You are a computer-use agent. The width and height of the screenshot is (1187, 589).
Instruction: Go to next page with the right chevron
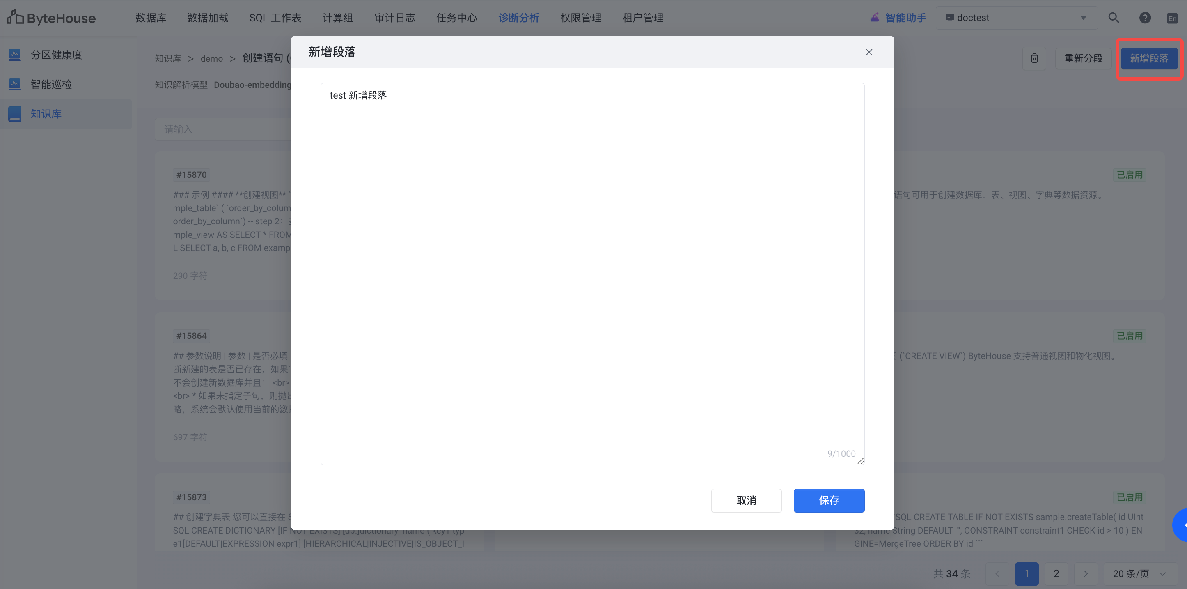1086,573
